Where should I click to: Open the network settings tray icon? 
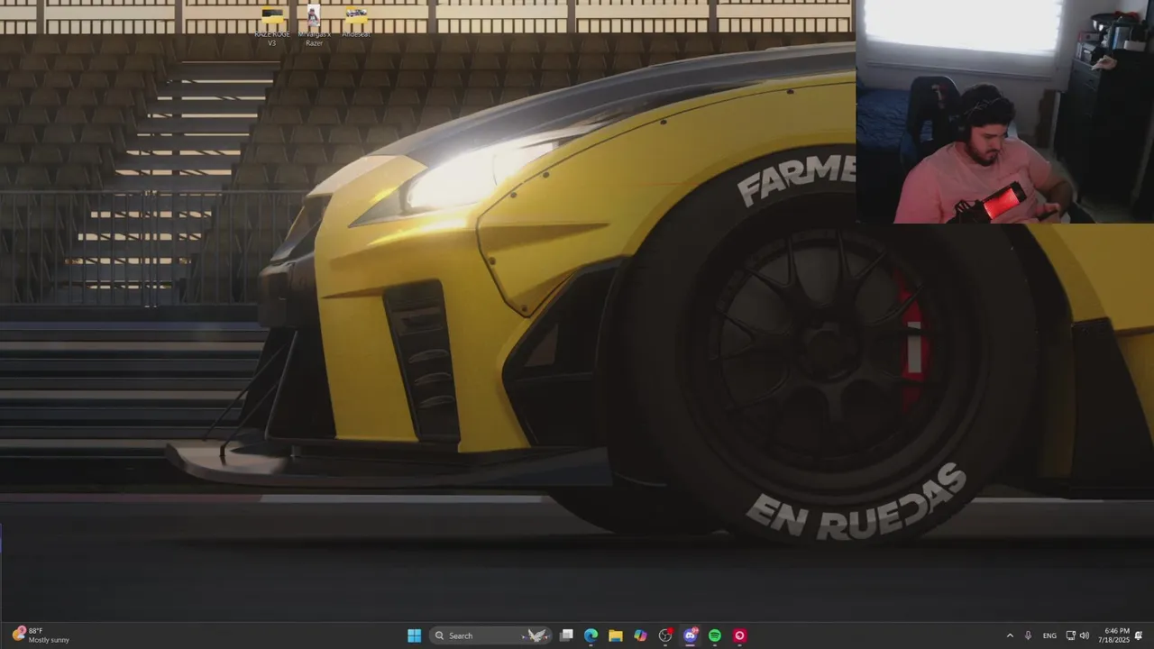point(1070,635)
